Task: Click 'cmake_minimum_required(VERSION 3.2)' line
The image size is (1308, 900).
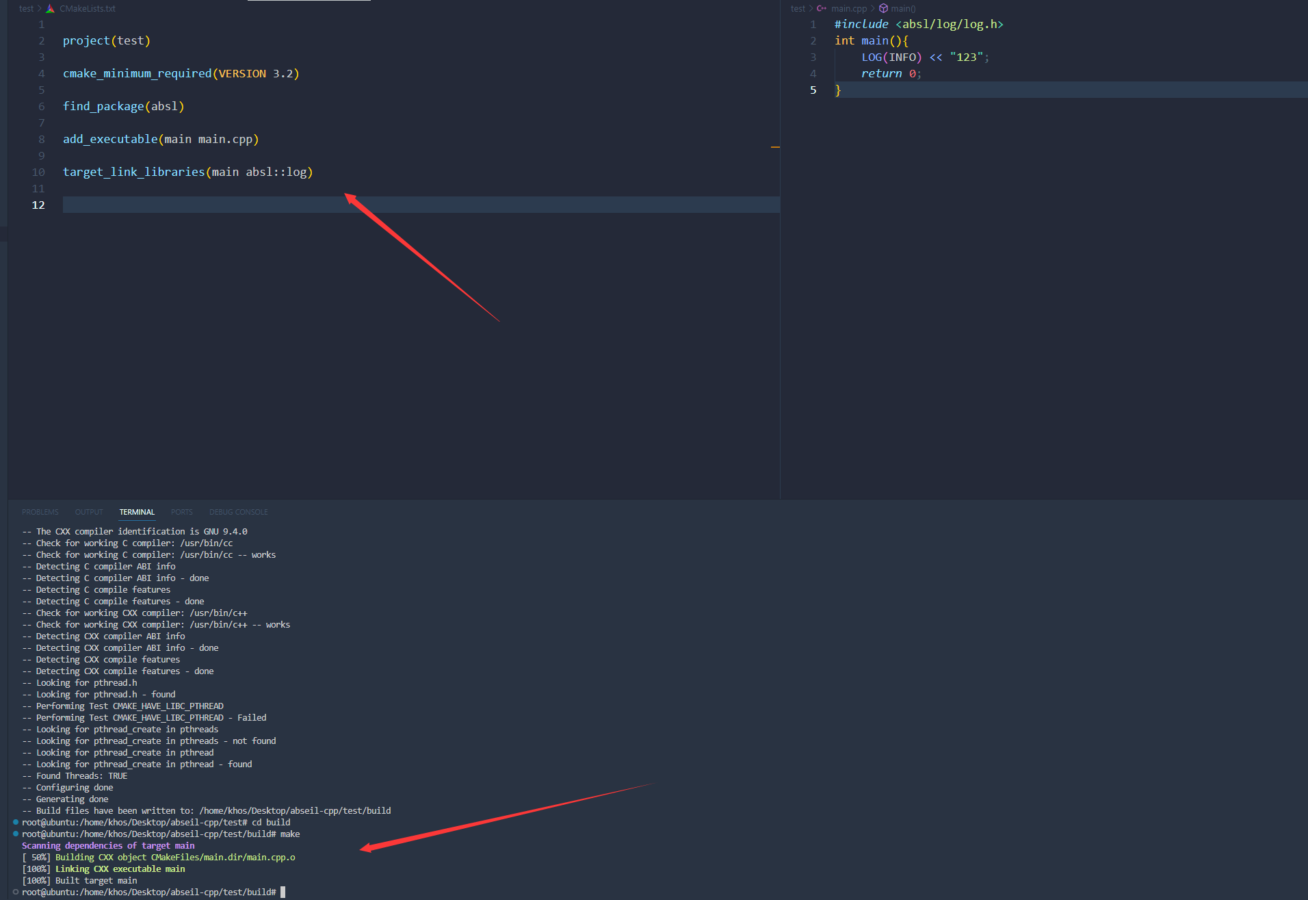Action: pos(181,73)
